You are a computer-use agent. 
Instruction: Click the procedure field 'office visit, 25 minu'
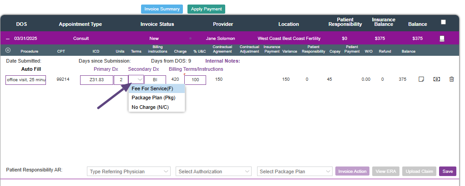(x=26, y=80)
